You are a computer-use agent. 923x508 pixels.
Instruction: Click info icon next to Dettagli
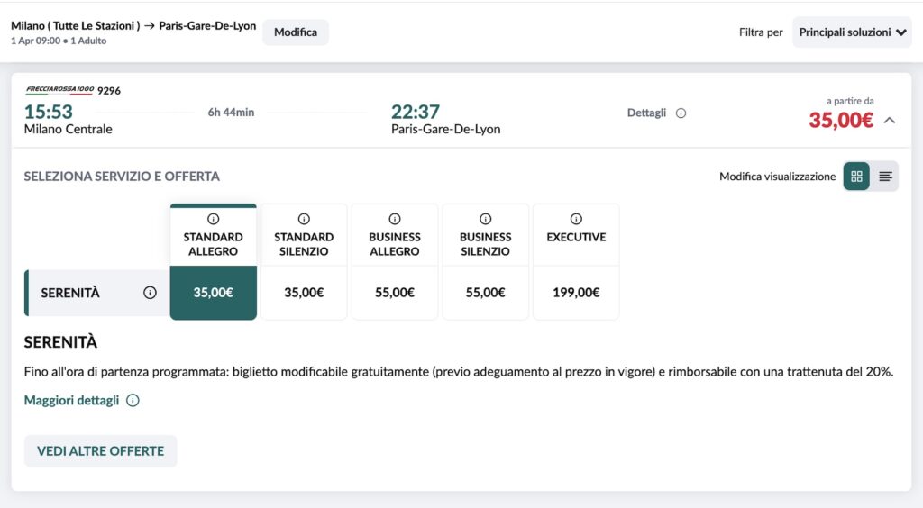coord(681,113)
